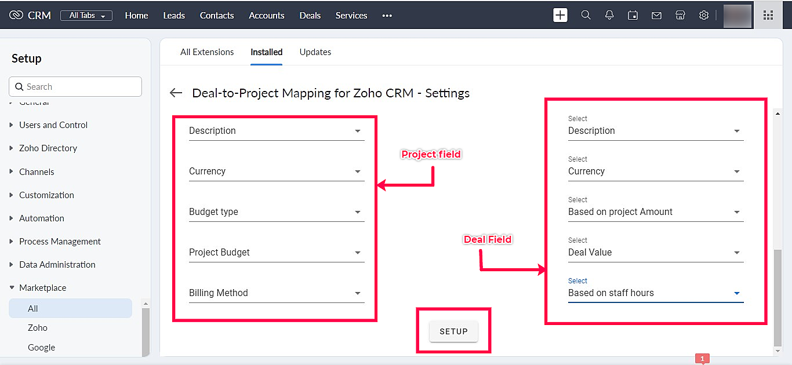The width and height of the screenshot is (792, 365).
Task: Go to the Home tab
Action: coord(136,16)
